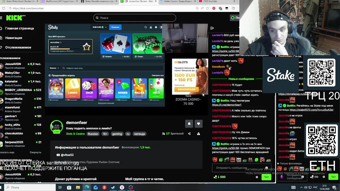Open gear settings in the right-side chat
This screenshot has height=191, width=340.
tap(324, 177)
